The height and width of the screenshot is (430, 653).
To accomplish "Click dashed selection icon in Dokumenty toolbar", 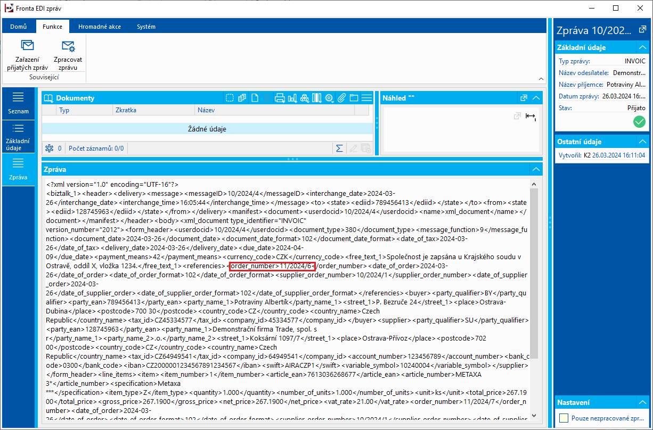I will point(230,98).
